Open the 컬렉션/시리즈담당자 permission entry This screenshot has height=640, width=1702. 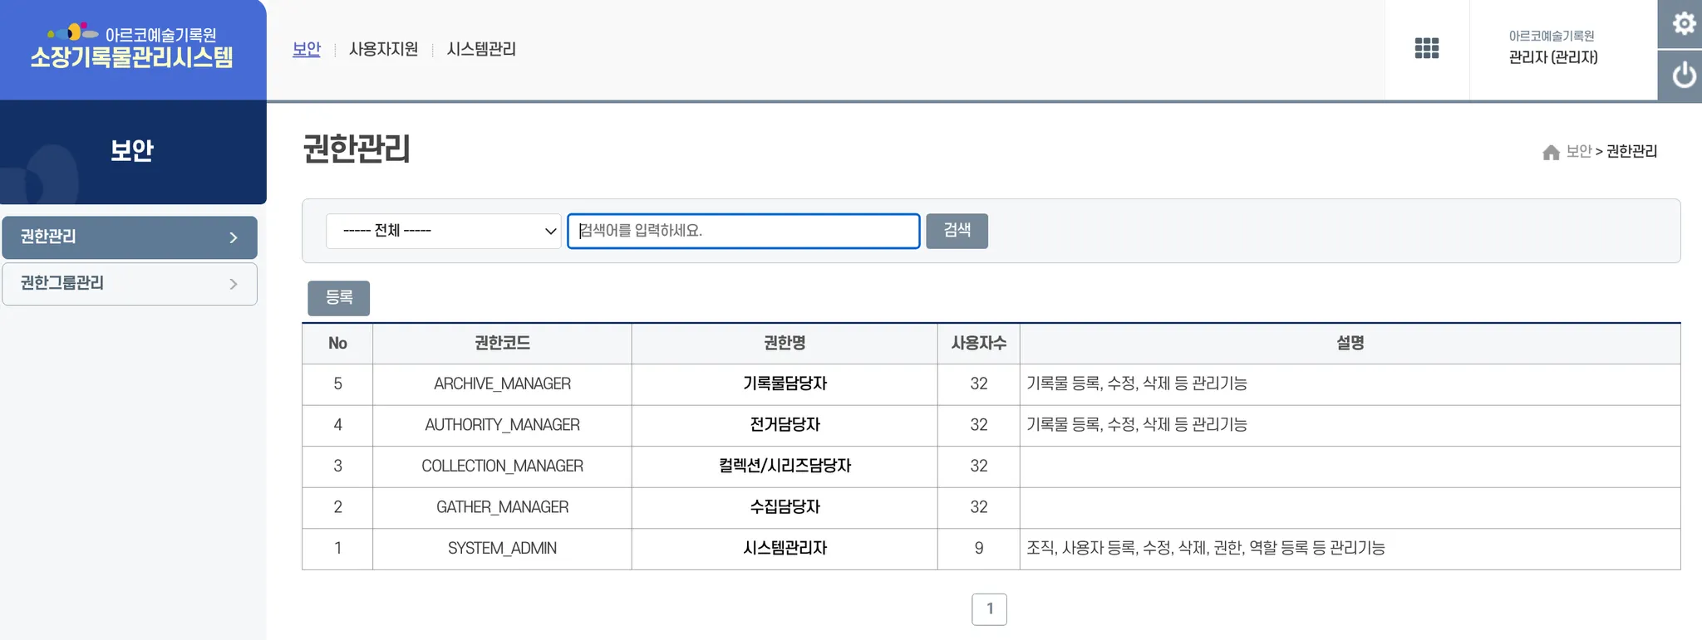(x=785, y=466)
